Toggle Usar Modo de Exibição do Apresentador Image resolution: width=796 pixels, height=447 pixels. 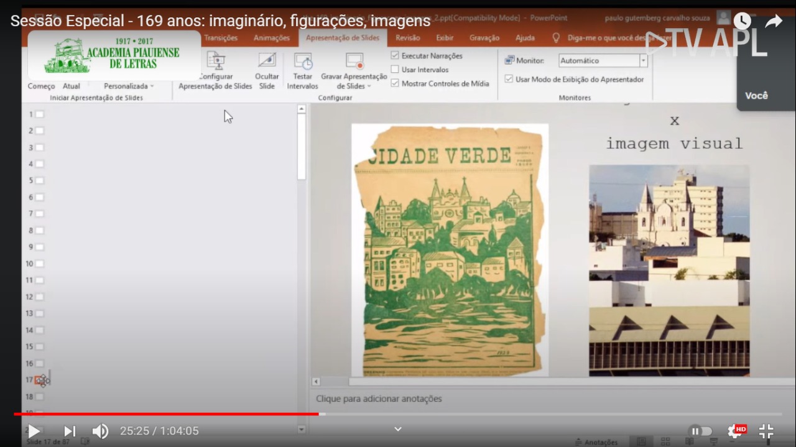(x=509, y=79)
